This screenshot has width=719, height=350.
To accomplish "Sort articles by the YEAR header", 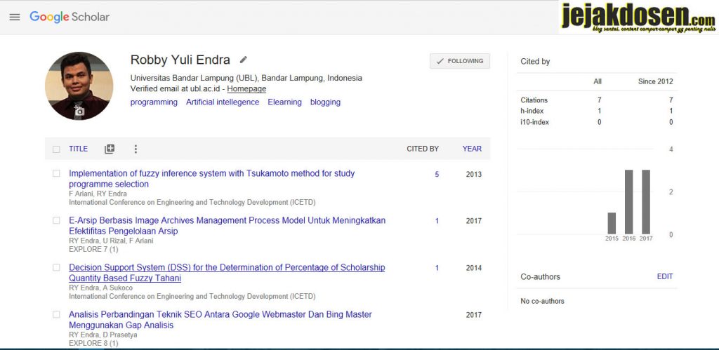I will click(x=472, y=149).
